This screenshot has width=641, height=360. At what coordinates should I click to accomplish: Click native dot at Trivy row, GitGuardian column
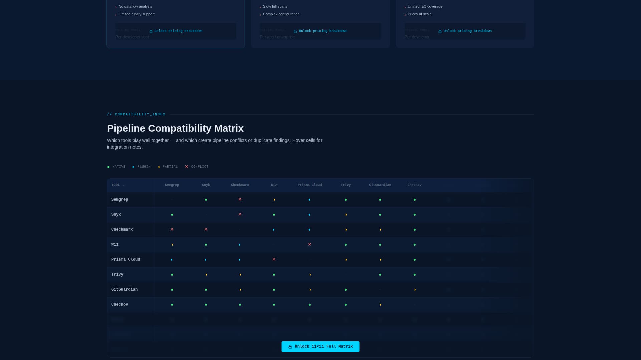pyautogui.click(x=380, y=275)
